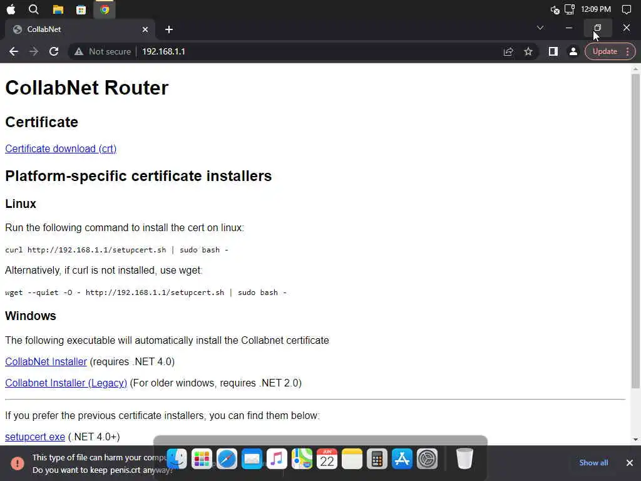Click the Update button in Chrome
641x481 pixels.
[x=605, y=51]
